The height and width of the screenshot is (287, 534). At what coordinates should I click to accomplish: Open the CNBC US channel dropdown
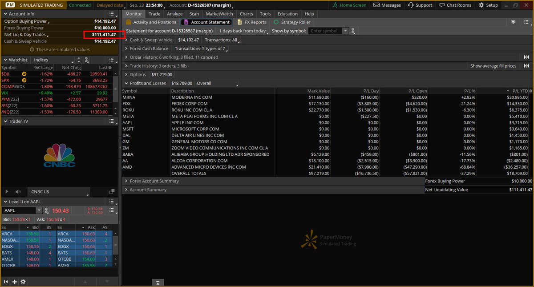[58, 192]
